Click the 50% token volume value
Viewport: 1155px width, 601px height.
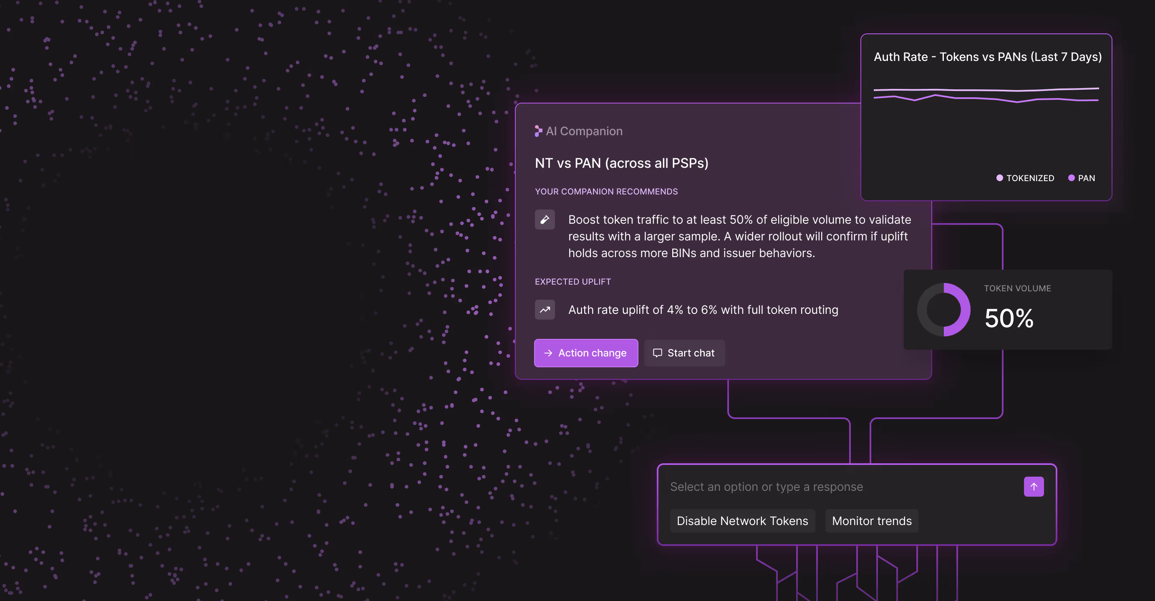click(x=1009, y=318)
